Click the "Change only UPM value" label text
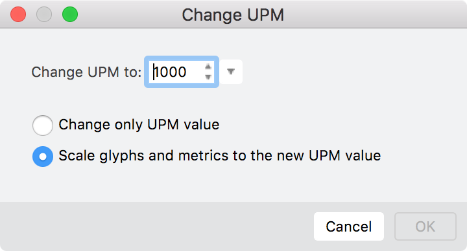467x251 pixels. [139, 125]
